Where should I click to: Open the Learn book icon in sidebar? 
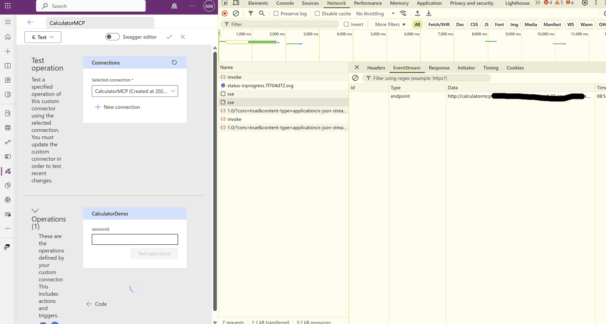tap(8, 66)
